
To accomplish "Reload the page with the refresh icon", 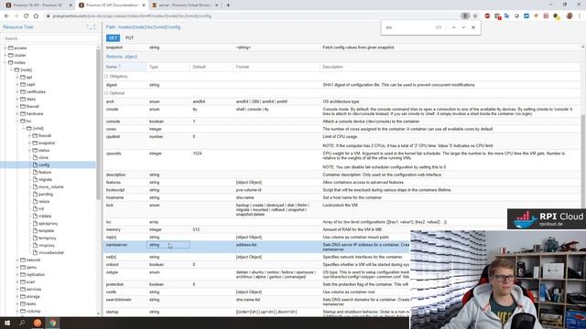I will 27,16.
